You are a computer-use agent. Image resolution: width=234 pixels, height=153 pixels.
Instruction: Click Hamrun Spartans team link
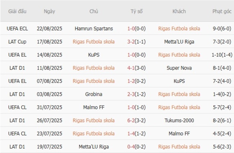94,28
